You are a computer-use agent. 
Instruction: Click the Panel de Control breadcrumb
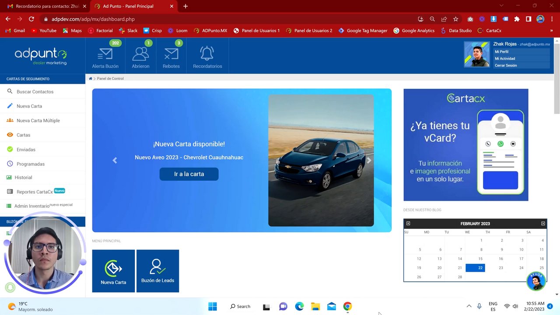tap(110, 79)
